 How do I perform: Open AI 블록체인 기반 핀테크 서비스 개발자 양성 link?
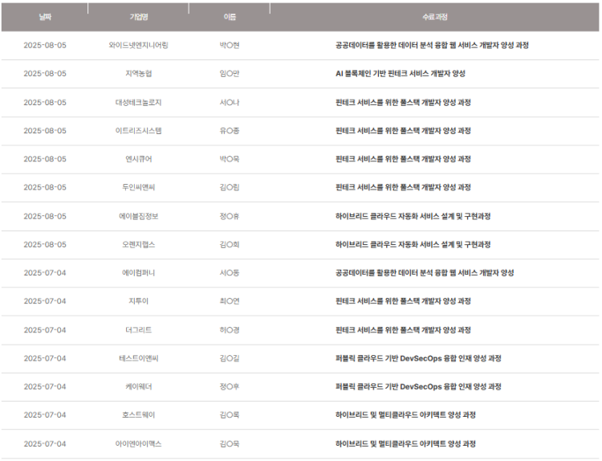(401, 73)
